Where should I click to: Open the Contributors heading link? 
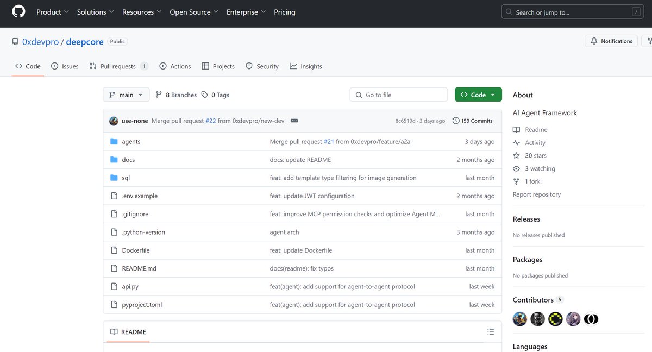coord(538,300)
